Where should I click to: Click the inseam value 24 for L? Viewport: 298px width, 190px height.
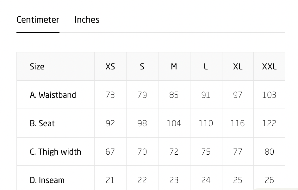pos(206,180)
